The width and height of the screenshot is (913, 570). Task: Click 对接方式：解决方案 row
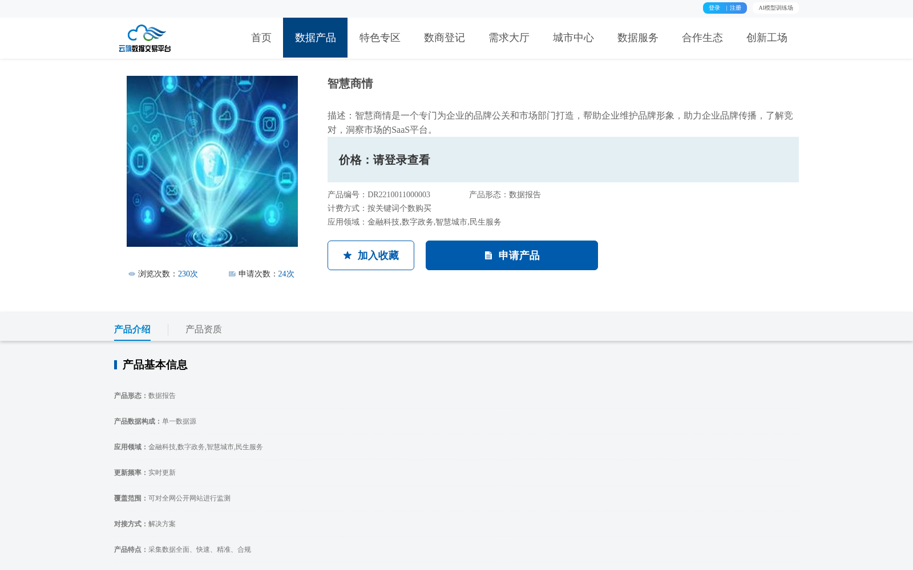click(x=145, y=524)
